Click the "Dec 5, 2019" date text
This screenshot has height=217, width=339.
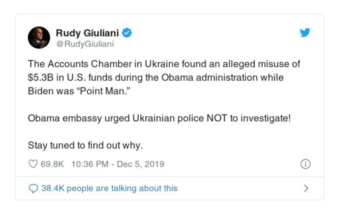(x=141, y=164)
